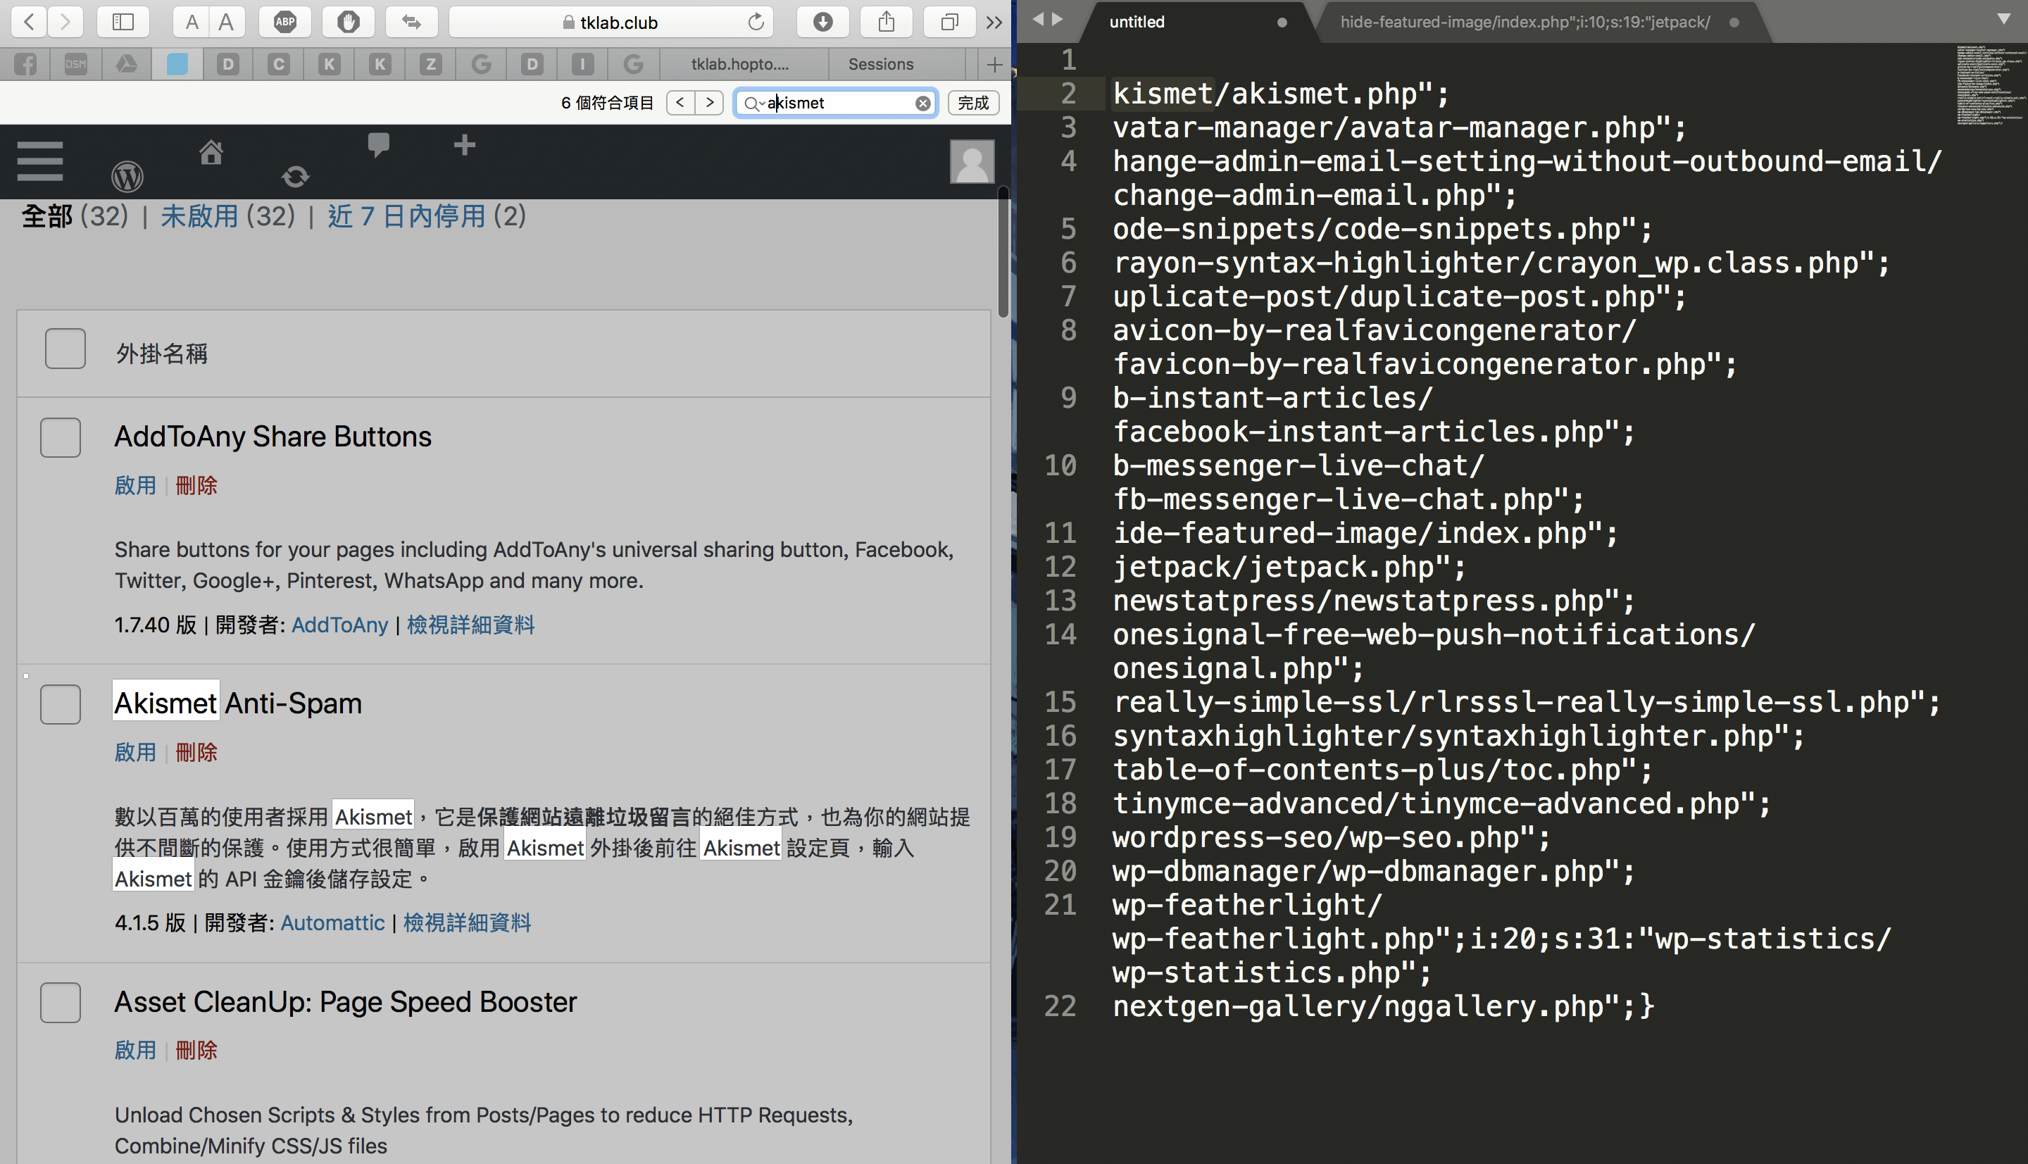Expand the find options magnifier dropdown
2028x1164 pixels.
coord(753,103)
